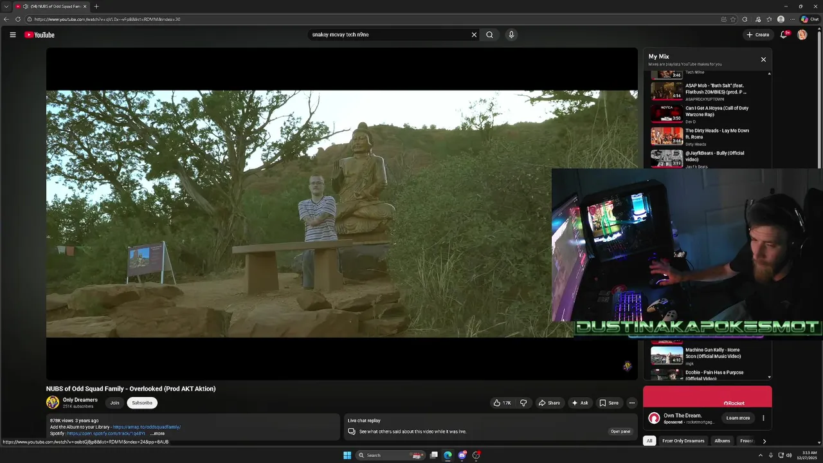Open the taskbar volume control
The width and height of the screenshot is (823, 463).
789,455
